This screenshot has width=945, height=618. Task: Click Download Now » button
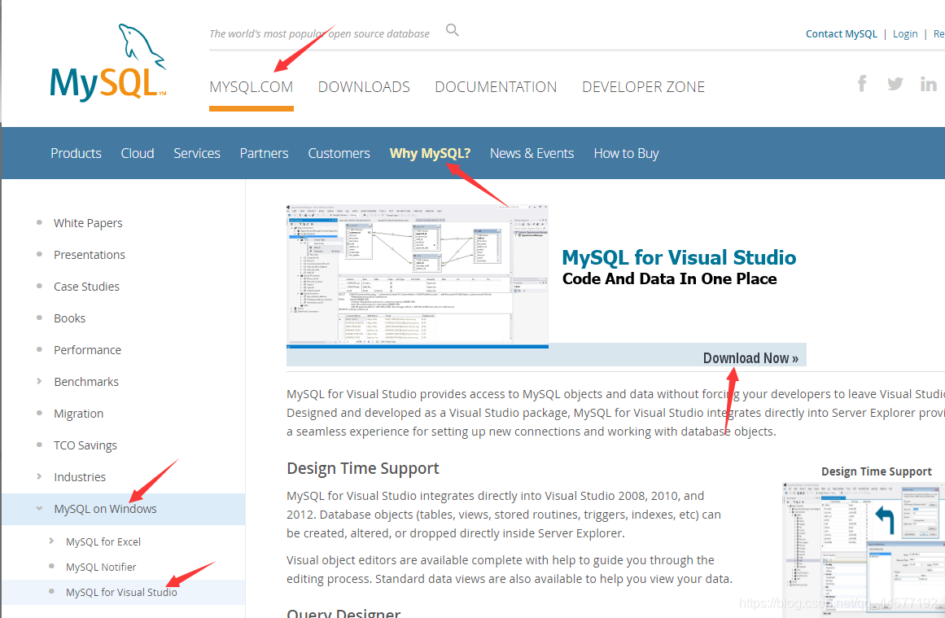click(x=750, y=358)
